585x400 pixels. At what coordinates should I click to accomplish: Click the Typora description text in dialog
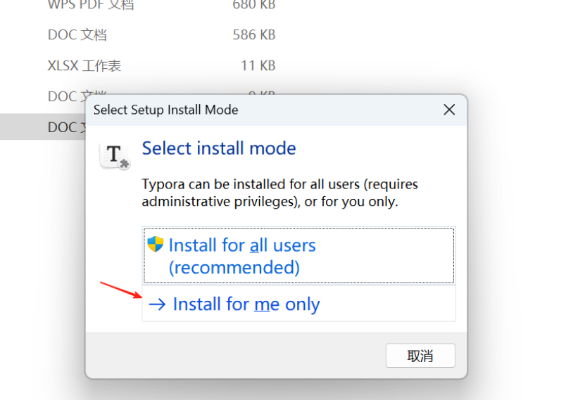279,193
